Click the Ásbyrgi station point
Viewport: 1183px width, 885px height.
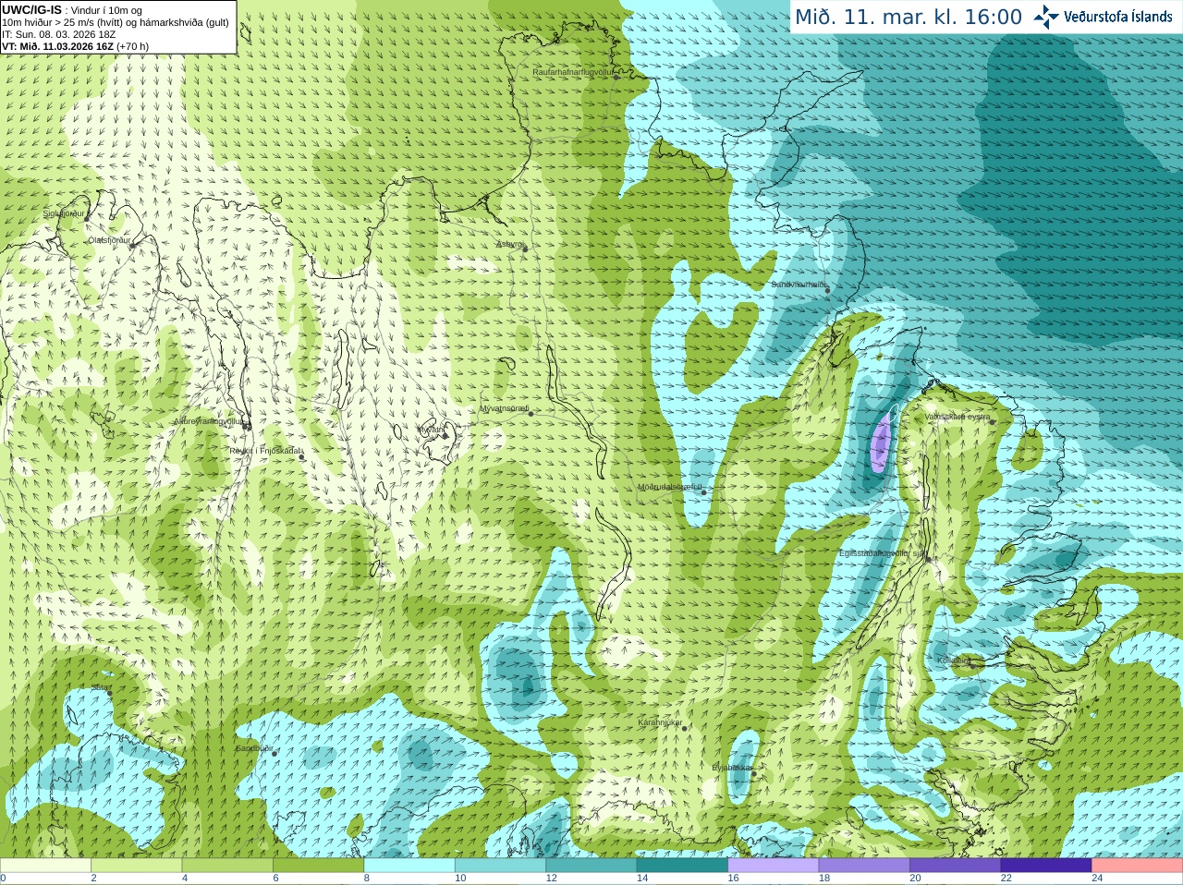click(525, 249)
